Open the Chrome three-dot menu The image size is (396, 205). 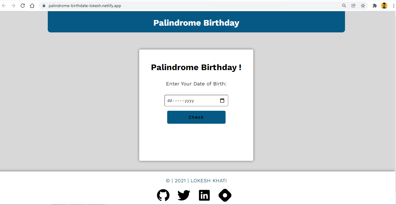394,6
